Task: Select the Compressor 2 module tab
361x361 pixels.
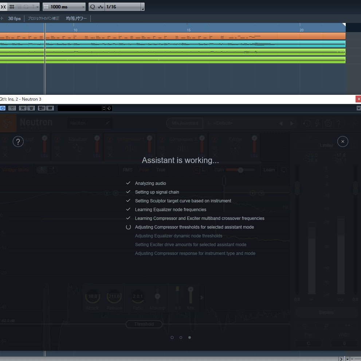Action: point(183,147)
